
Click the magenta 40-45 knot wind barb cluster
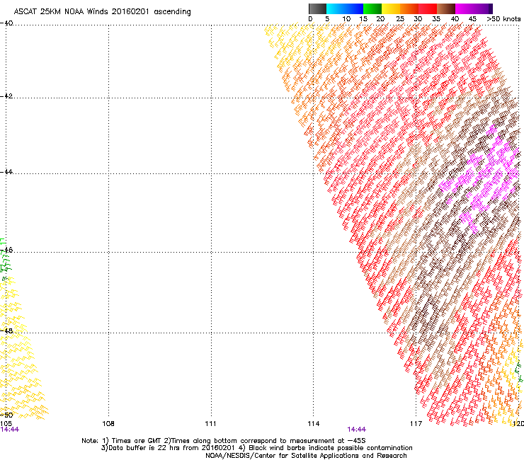[482, 180]
